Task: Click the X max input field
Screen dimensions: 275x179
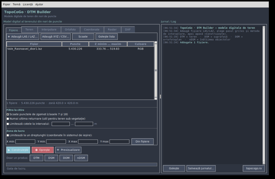Action: point(88,141)
